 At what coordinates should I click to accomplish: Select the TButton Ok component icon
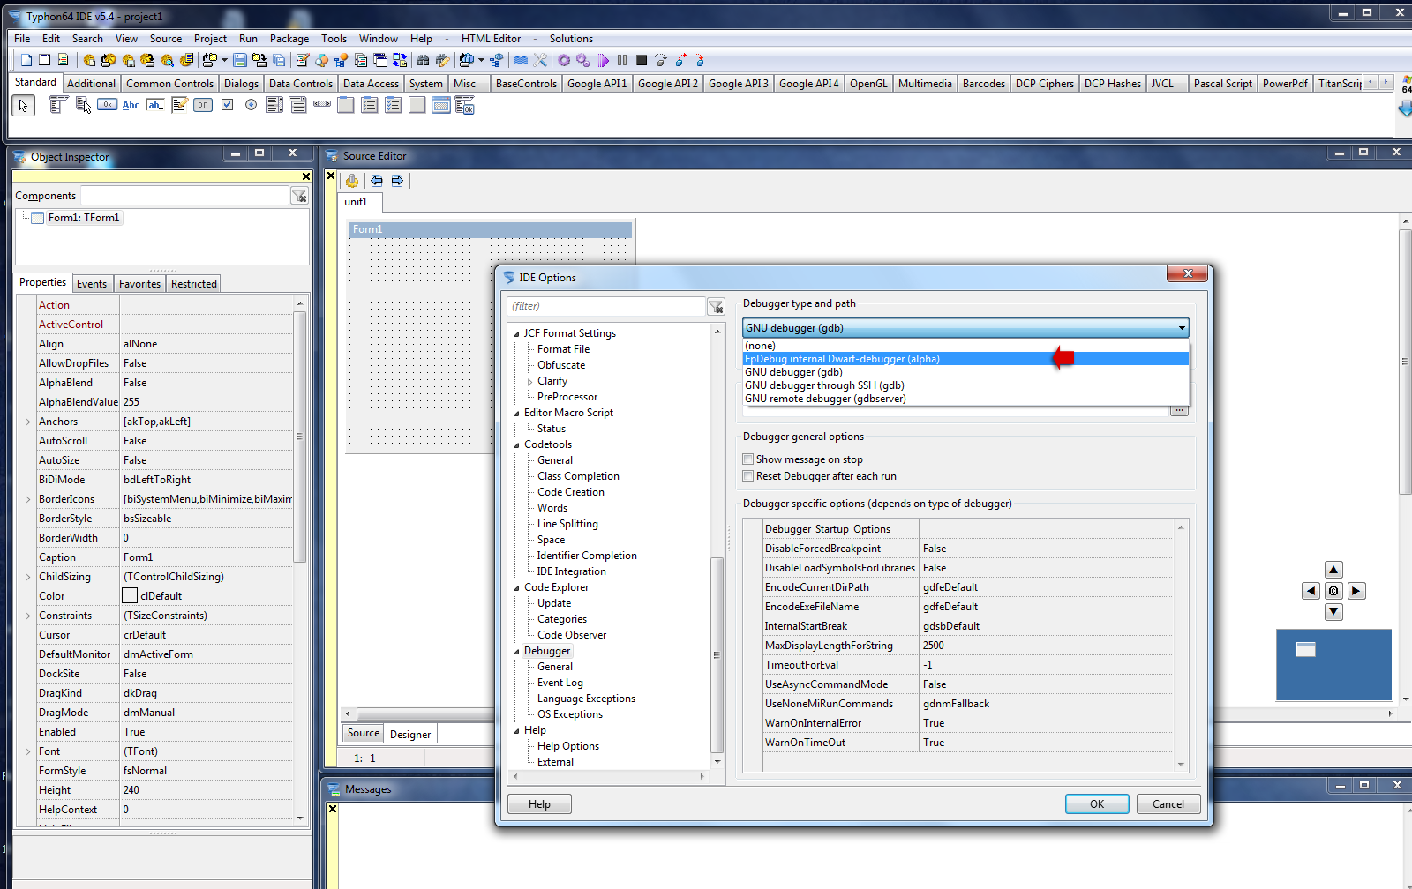coord(107,105)
